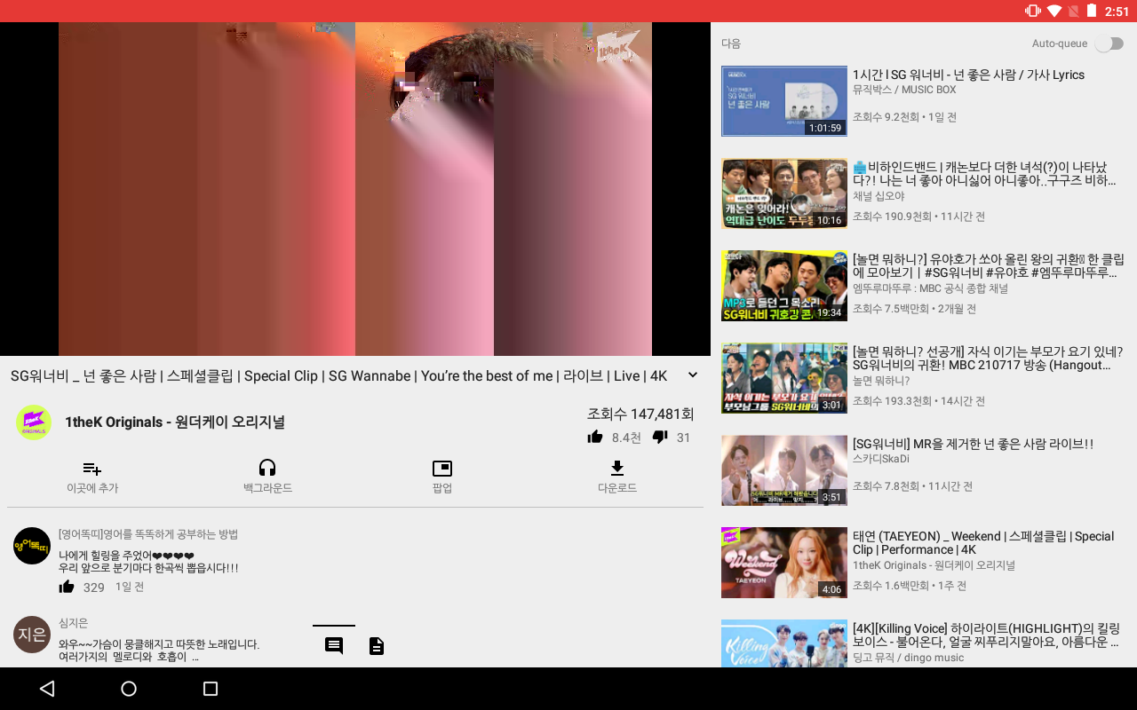
Task: Open the 3:01 놀면 뭐하니 video thumbnail
Action: [x=784, y=378]
